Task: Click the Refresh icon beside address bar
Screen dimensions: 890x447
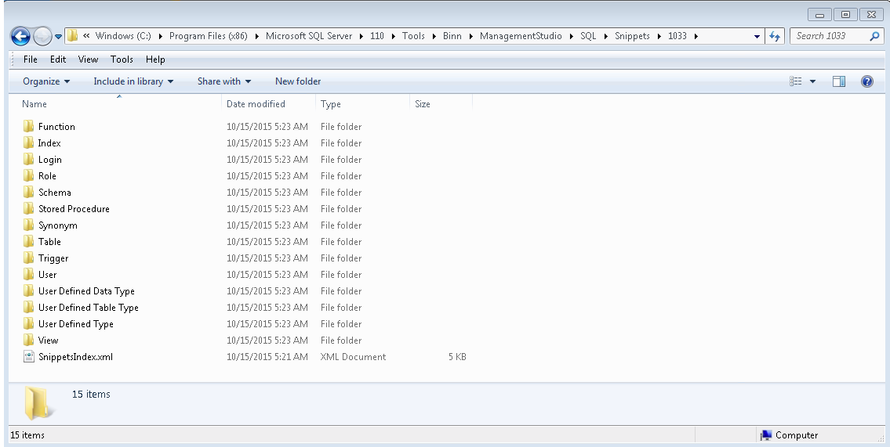Action: (775, 36)
